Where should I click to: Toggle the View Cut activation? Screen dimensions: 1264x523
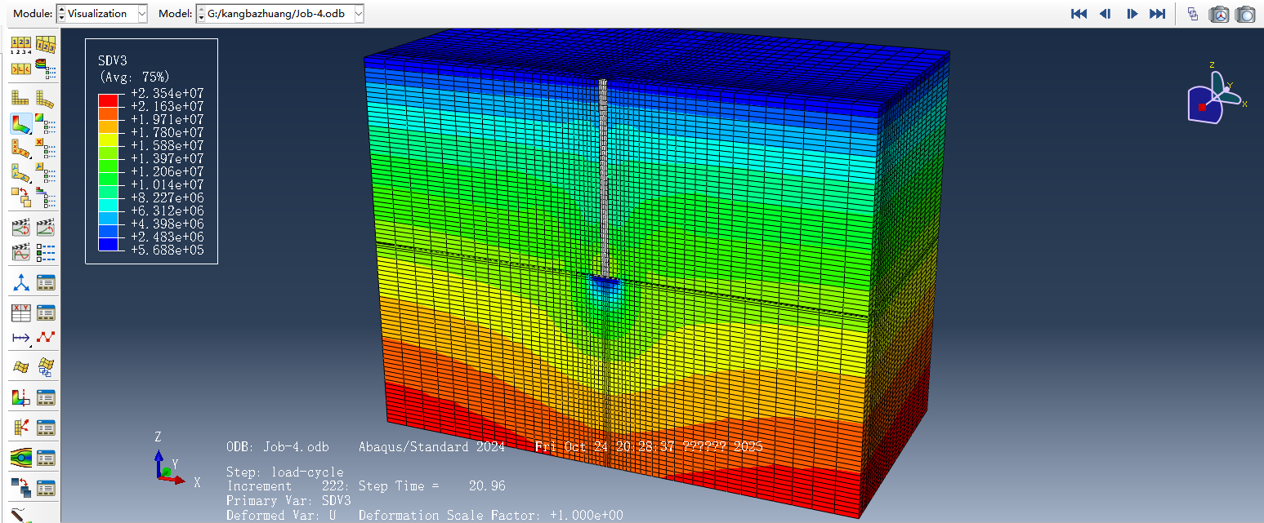point(20,397)
